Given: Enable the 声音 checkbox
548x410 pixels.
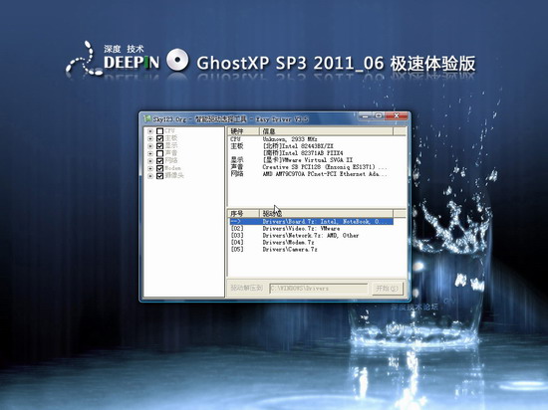Looking at the screenshot, I should 159,153.
